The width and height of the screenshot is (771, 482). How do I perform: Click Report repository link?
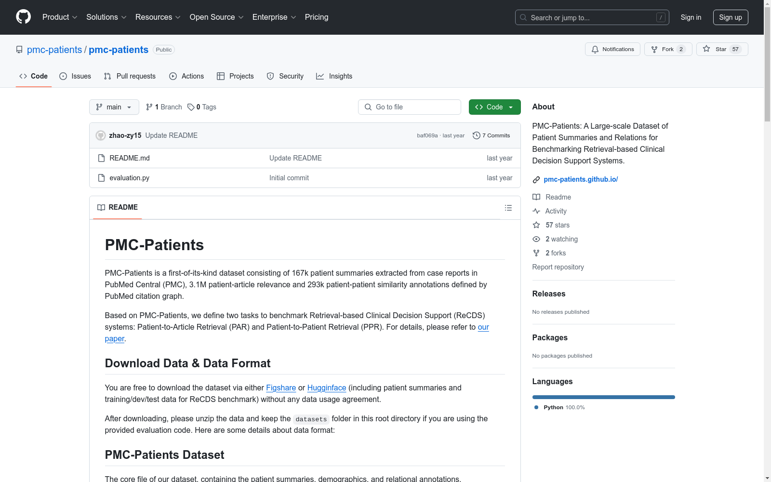coord(558,267)
